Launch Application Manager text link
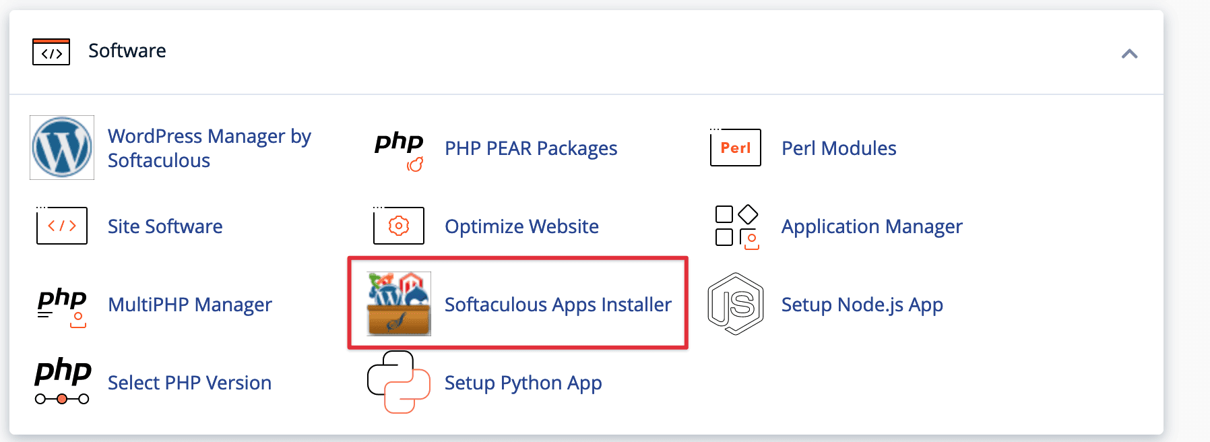Screen dimensions: 1210x442 tap(872, 226)
